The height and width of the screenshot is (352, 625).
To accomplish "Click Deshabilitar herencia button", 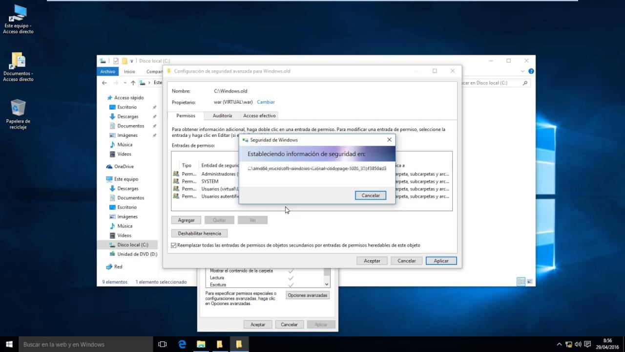I will [199, 234].
